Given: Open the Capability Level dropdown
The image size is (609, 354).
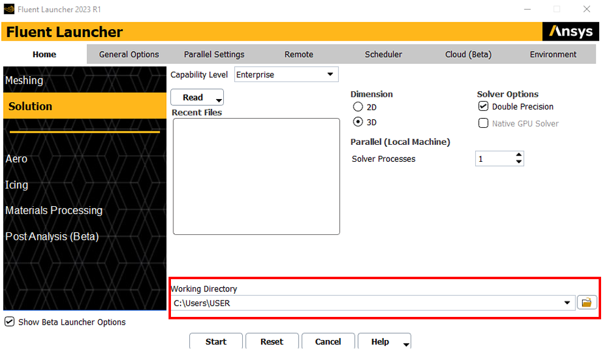Looking at the screenshot, I should coord(330,75).
